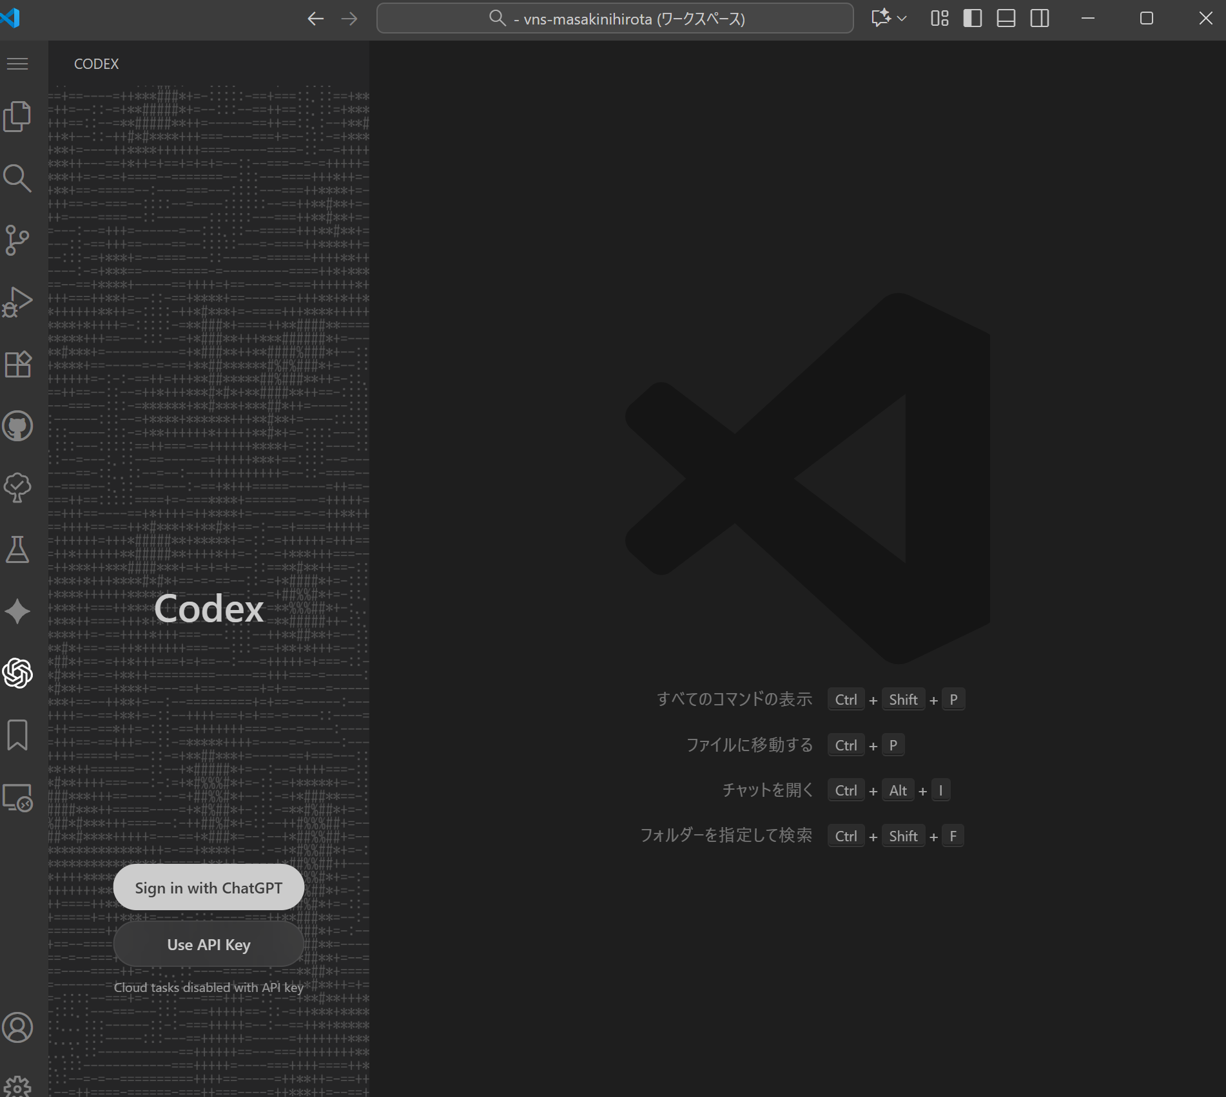Open the GitHub Pull Requests view
The width and height of the screenshot is (1226, 1097).
tap(17, 426)
